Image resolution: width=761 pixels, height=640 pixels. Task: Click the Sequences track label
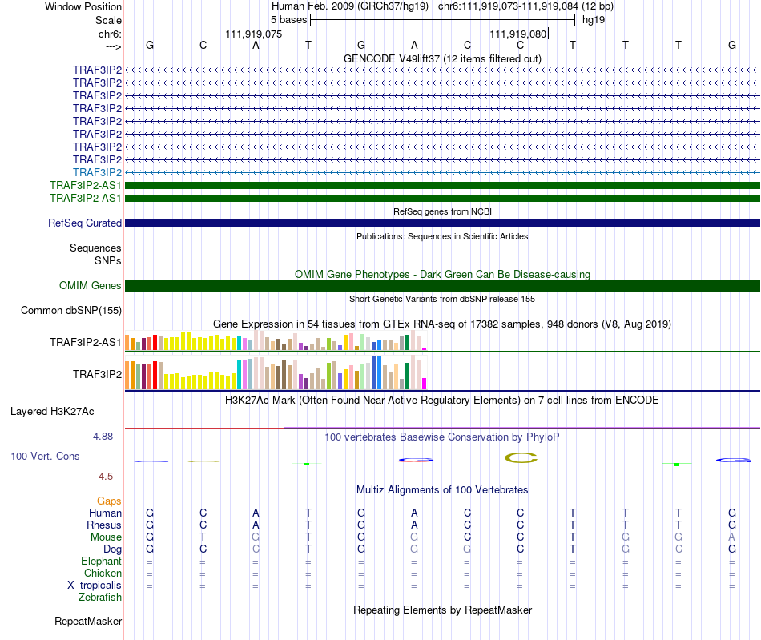pos(95,248)
